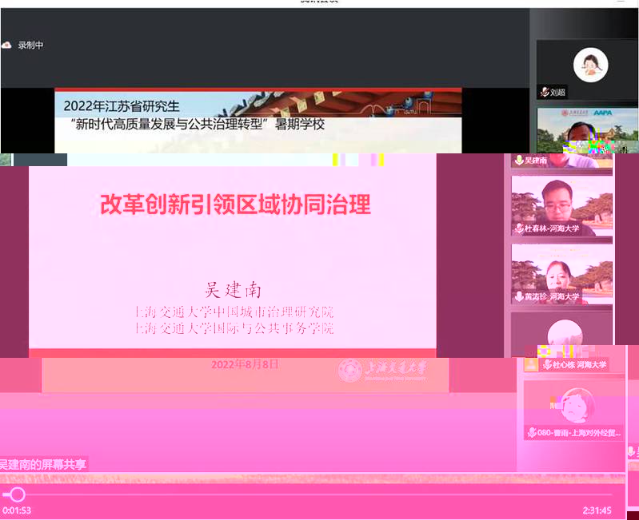Click the slide title 改革创新引领区域协同治理
The image size is (639, 520).
coord(235,204)
